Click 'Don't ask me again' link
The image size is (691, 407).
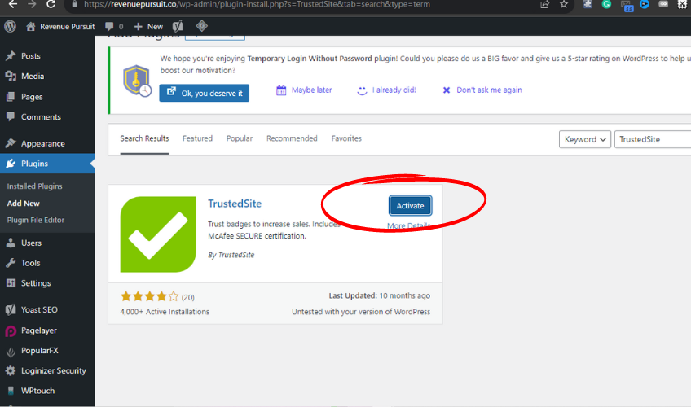click(482, 90)
